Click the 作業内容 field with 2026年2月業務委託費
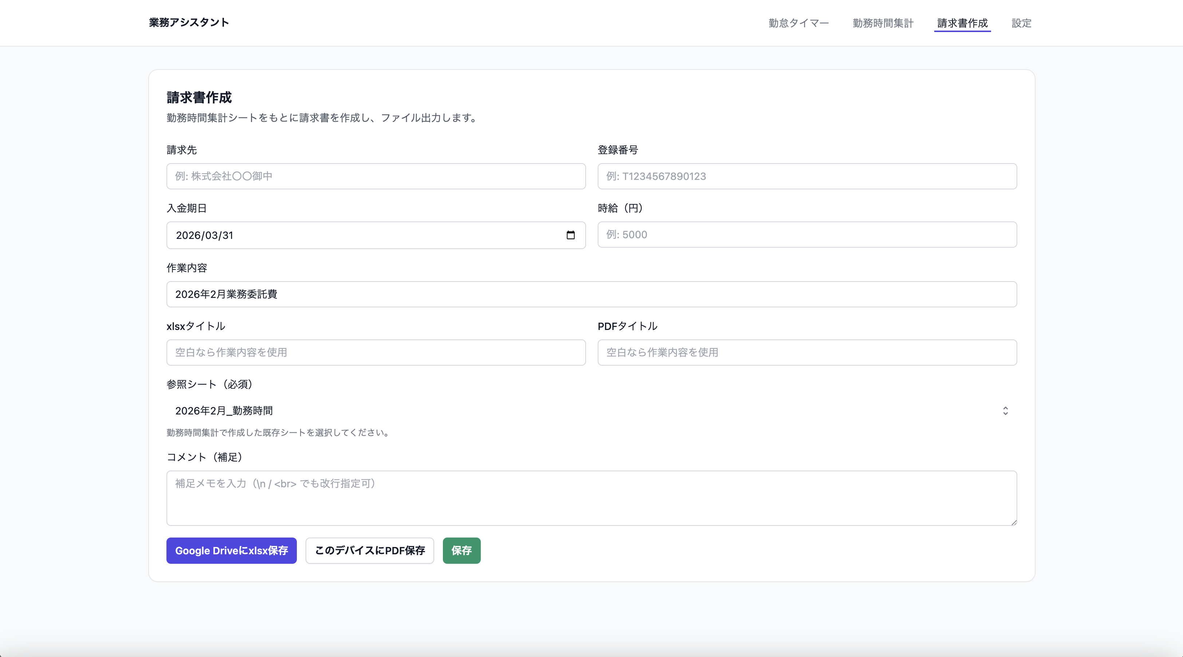 [591, 294]
